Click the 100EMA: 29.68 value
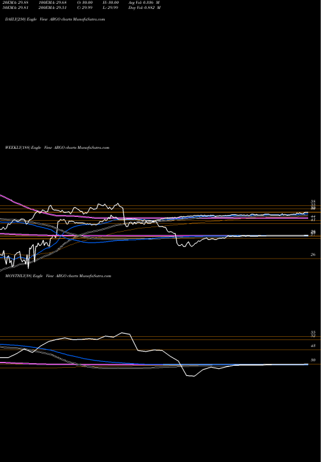Viewport: 321px width, 462px height. pos(53,3)
